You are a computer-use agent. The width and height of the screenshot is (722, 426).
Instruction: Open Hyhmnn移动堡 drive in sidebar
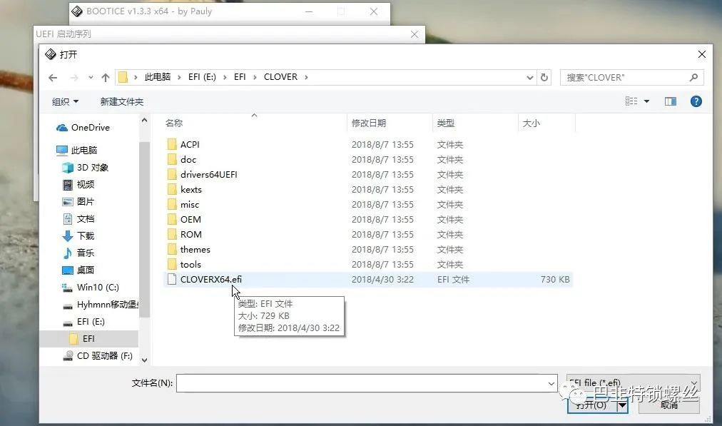tap(100, 305)
